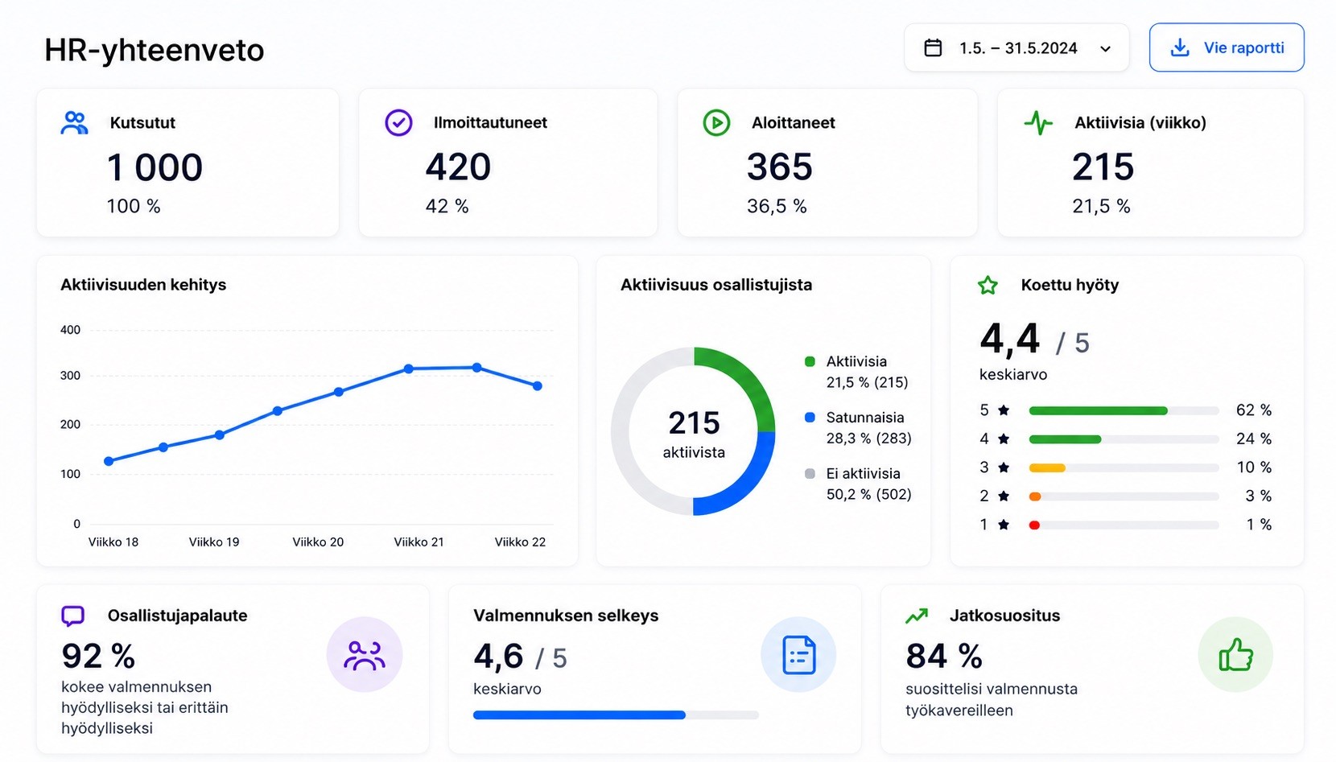Click the Jatkosuositus trend arrow icon
This screenshot has height=762, width=1336.
point(917,616)
